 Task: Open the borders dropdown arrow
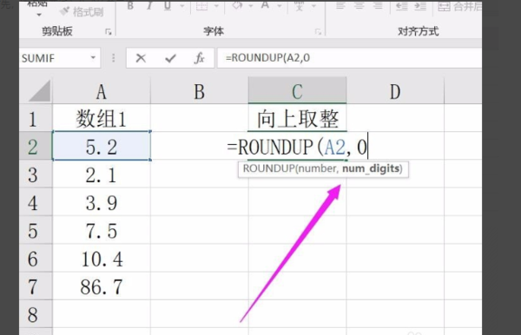tap(216, 6)
